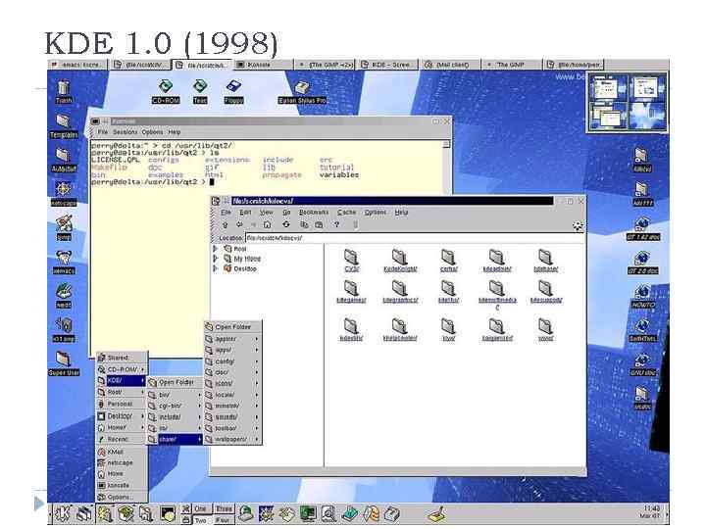The width and height of the screenshot is (706, 529).
Task: Expand the My Home tree node
Action: pyautogui.click(x=215, y=259)
